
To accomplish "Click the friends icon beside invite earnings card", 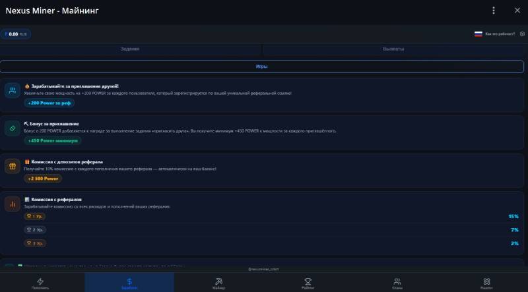I will click(x=13, y=90).
